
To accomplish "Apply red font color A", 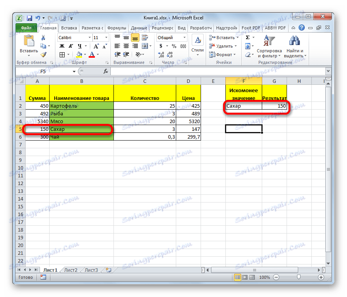I will (92, 55).
